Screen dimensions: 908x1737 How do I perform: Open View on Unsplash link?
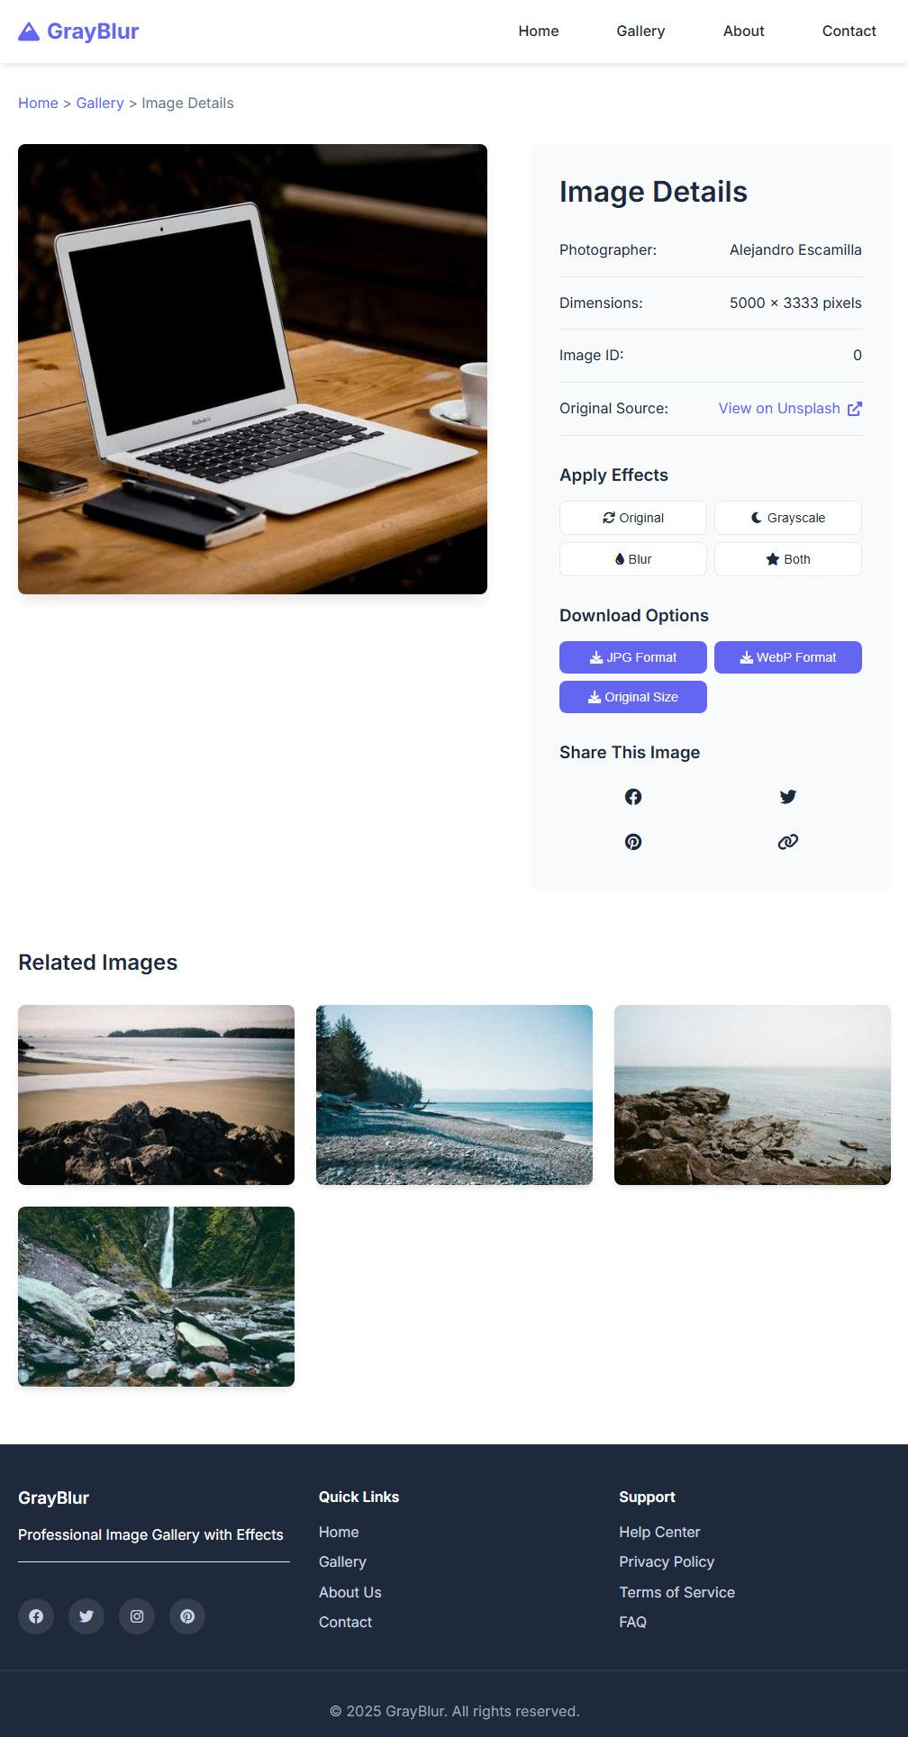pyautogui.click(x=790, y=409)
